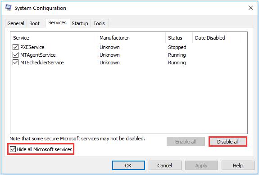Close the System Configuration window
The image size is (259, 175).
(x=251, y=8)
